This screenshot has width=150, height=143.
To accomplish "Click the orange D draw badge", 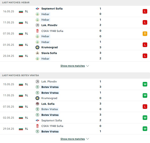I will pos(145,34).
